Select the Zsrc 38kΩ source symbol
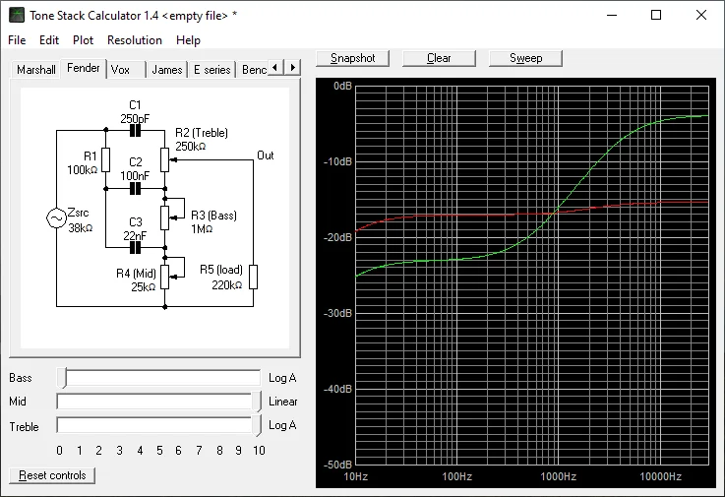This screenshot has height=497, width=725. coord(54,219)
